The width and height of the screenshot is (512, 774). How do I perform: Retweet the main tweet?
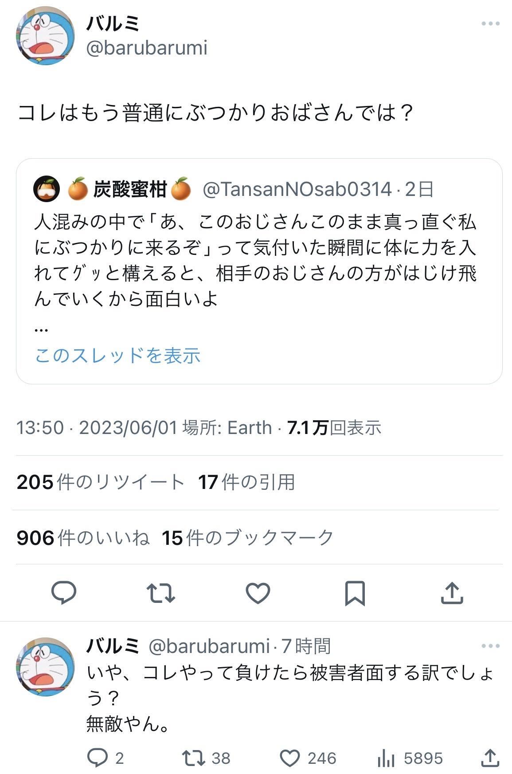click(160, 593)
